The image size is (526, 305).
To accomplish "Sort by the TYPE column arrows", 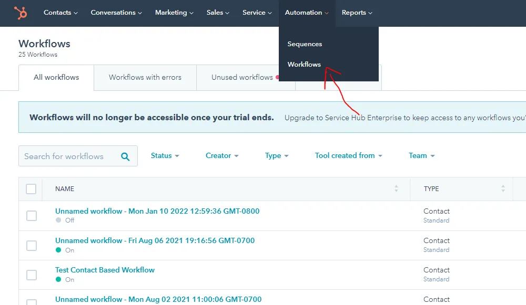I will click(503, 188).
